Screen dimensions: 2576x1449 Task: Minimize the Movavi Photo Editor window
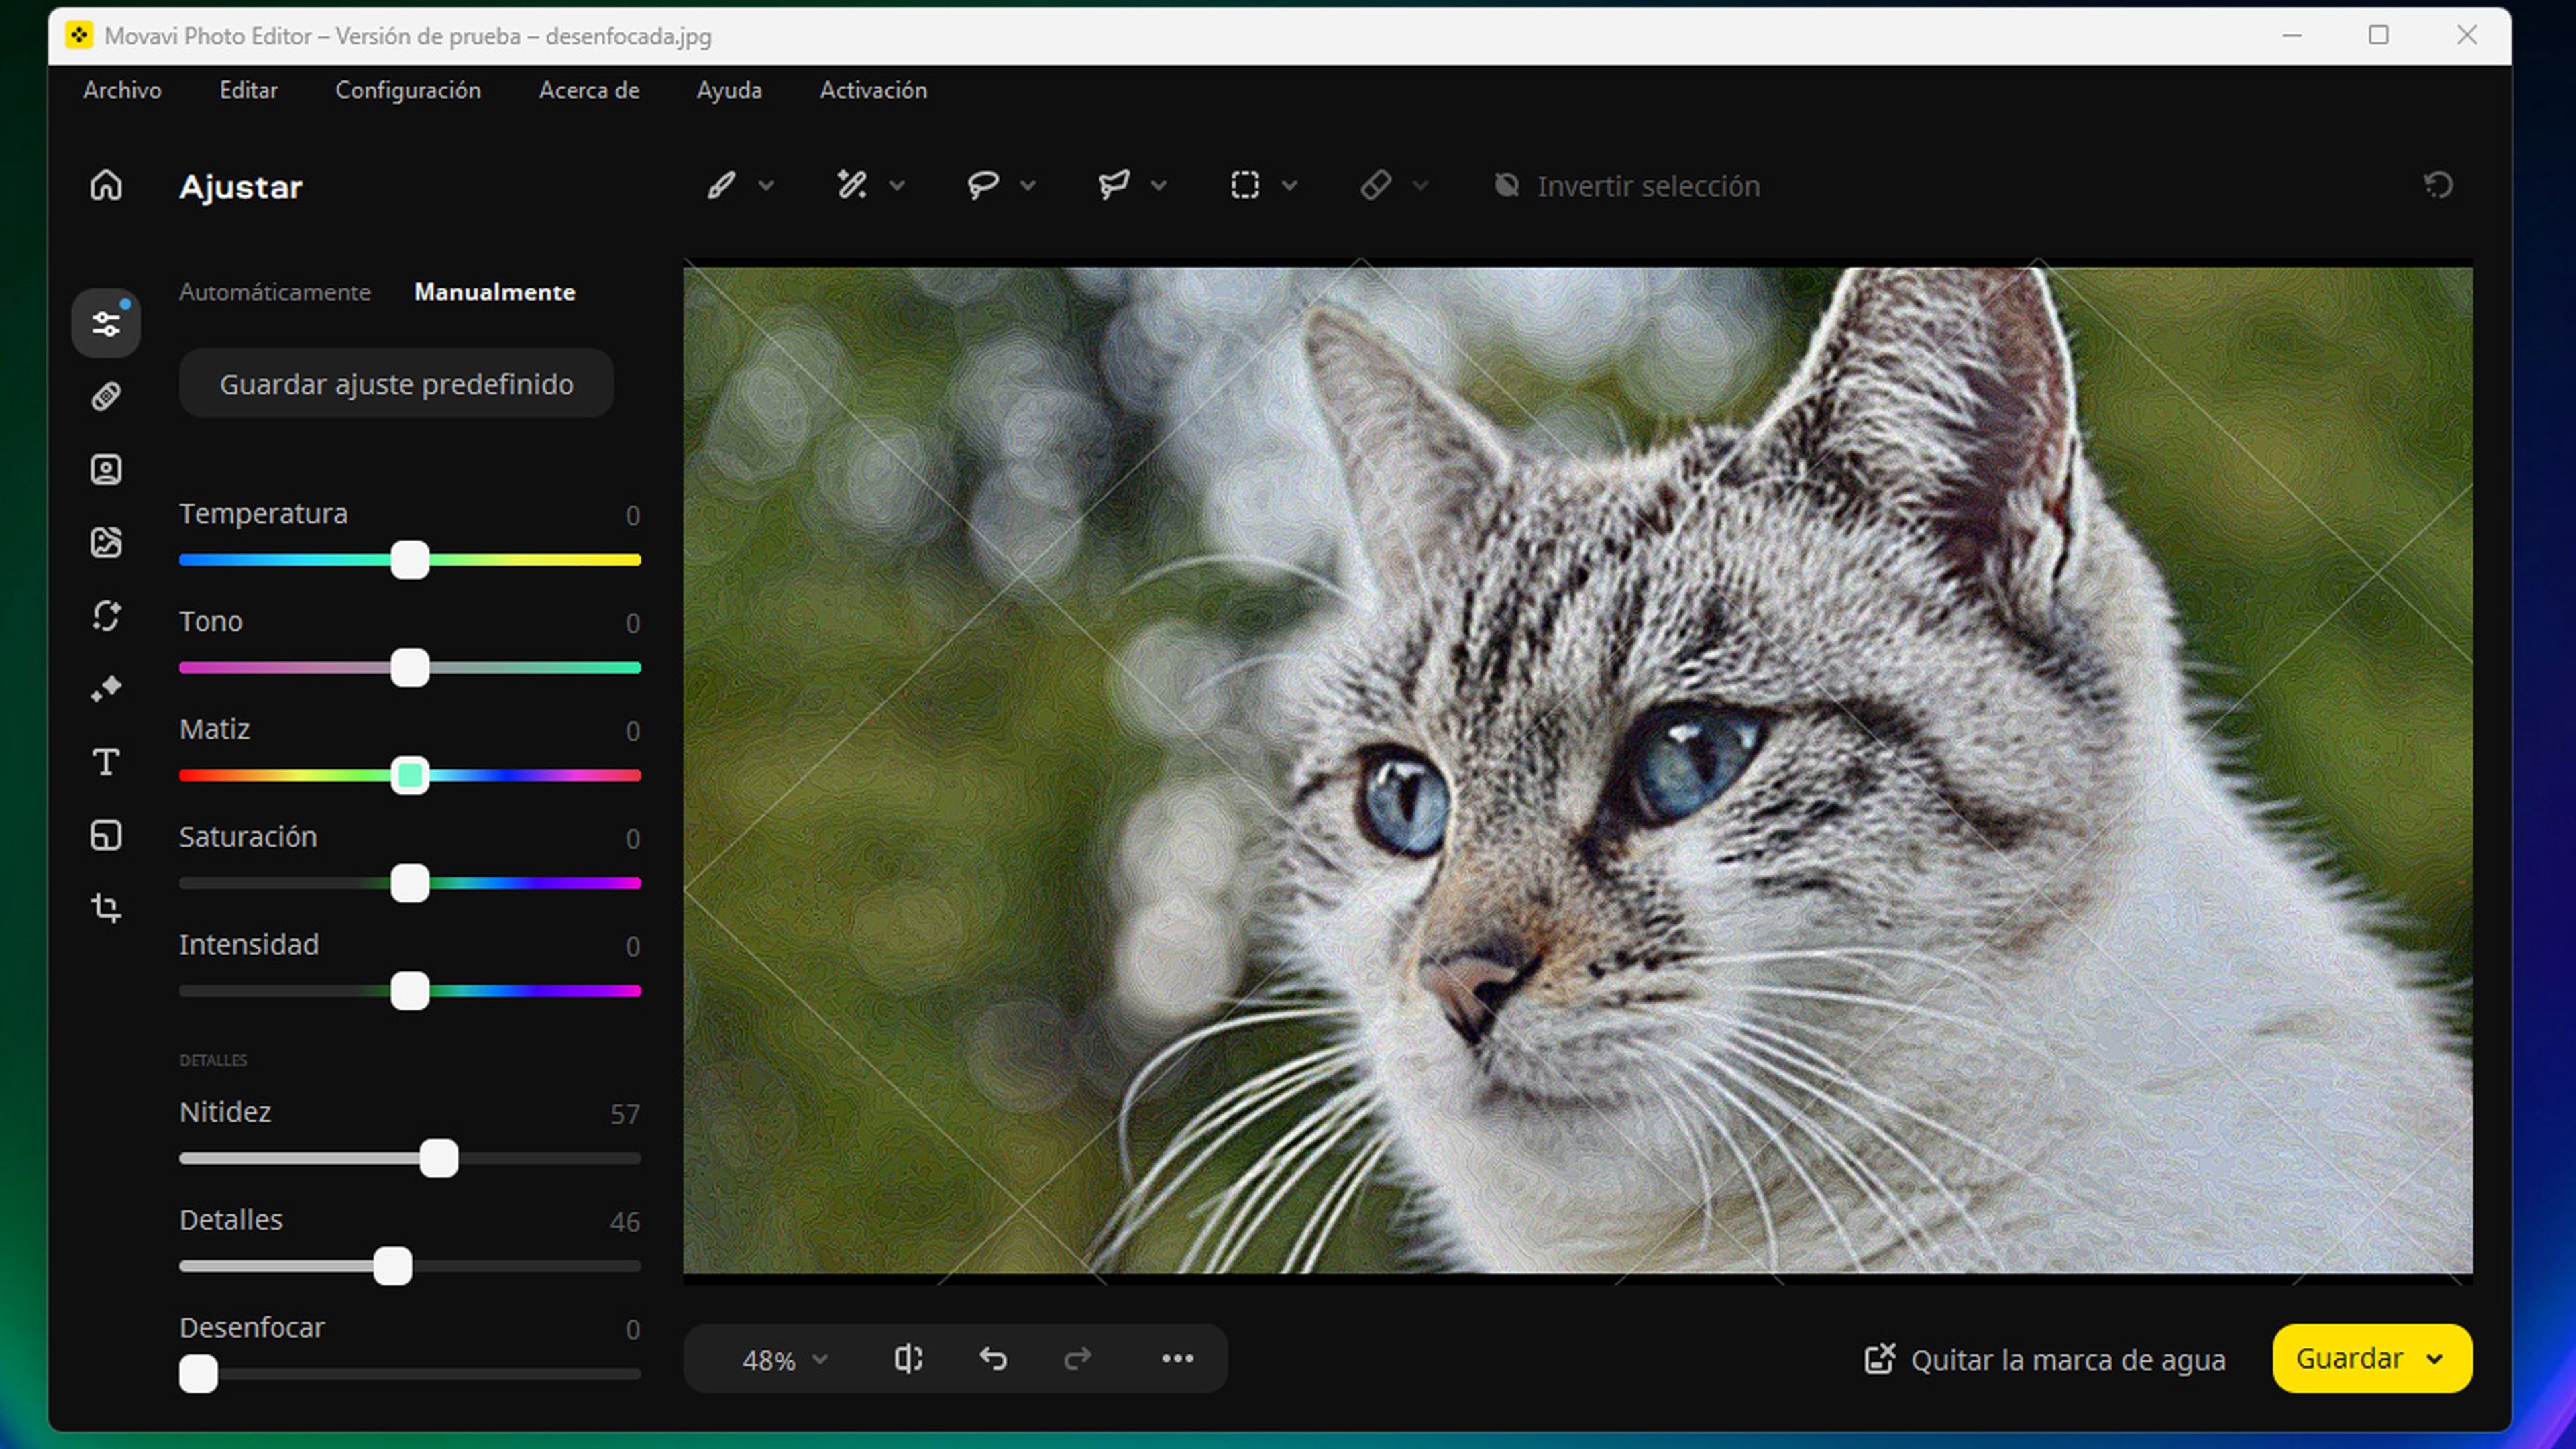click(x=2292, y=35)
